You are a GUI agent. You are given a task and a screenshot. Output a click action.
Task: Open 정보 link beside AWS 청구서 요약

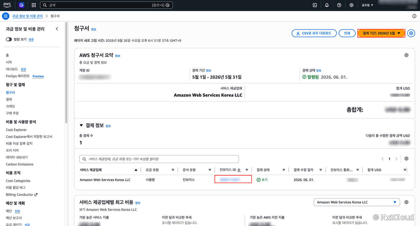click(118, 56)
